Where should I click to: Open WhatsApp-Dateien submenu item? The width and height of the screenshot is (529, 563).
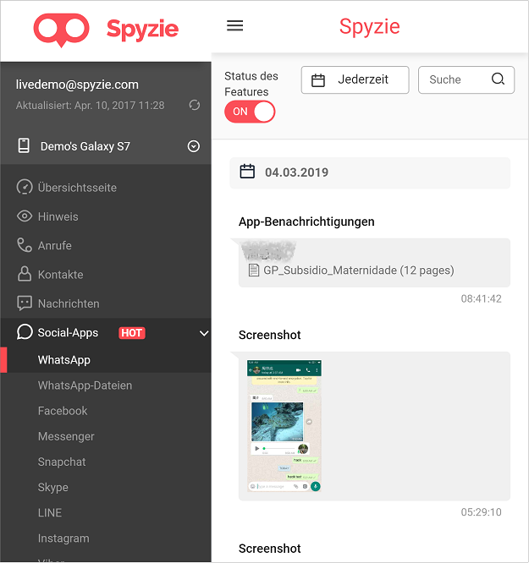85,385
